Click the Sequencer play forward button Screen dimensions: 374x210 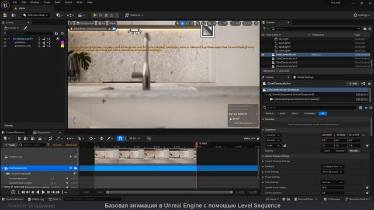point(43,192)
